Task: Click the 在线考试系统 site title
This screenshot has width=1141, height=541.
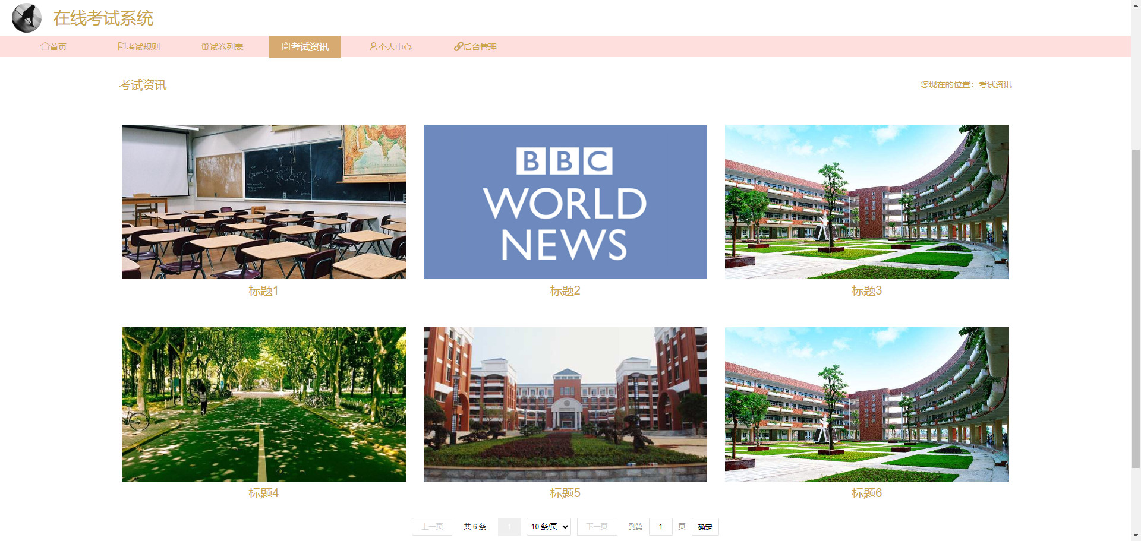Action: [x=103, y=18]
